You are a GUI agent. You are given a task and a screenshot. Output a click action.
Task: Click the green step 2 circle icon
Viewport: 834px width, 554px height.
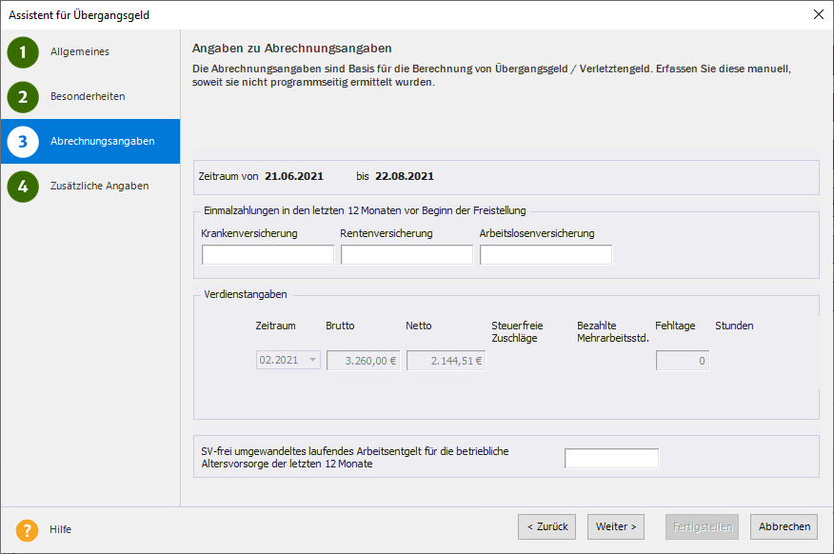click(23, 97)
